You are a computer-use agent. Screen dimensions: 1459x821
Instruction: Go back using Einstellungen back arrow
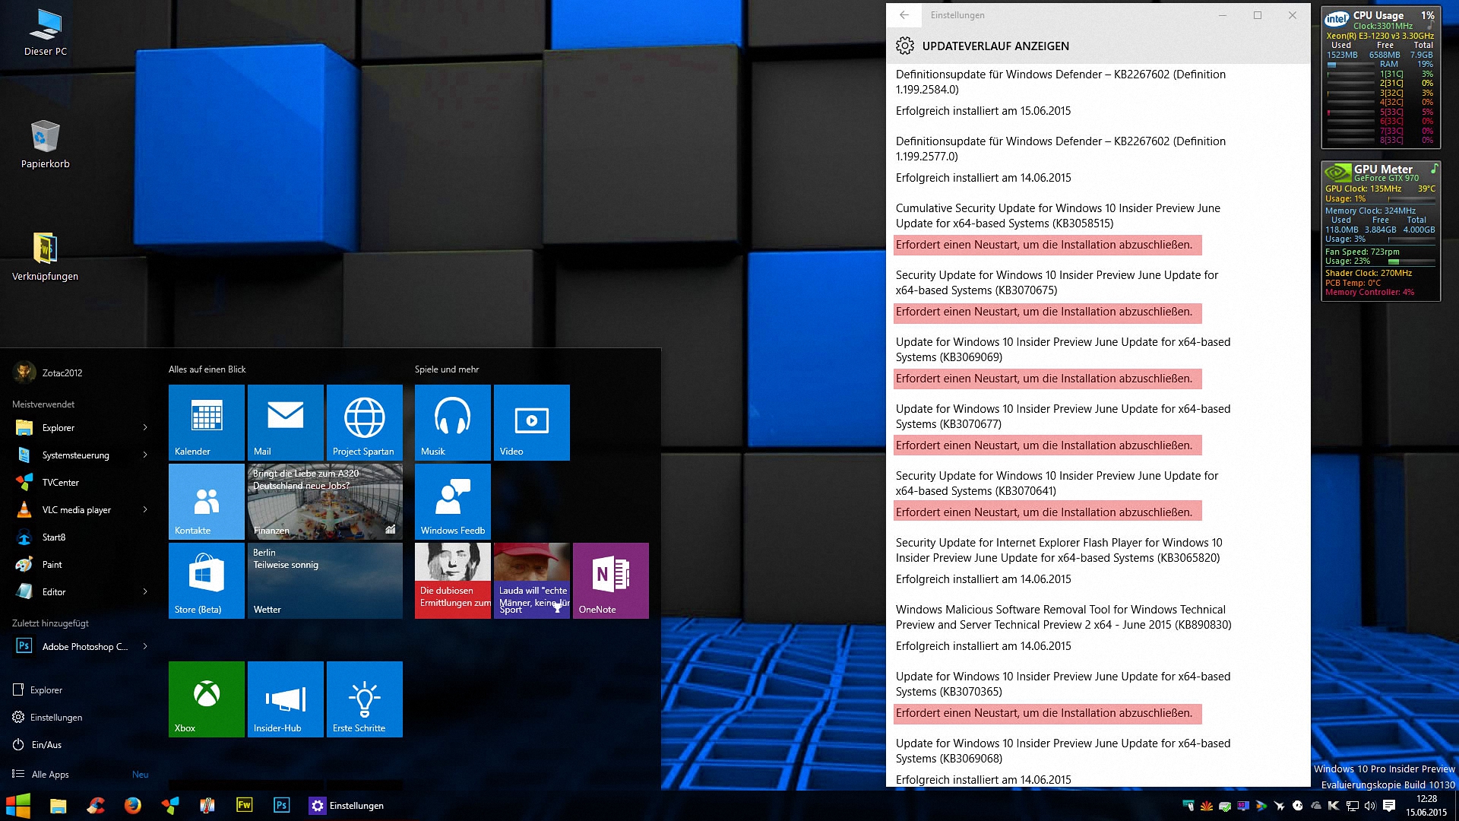pos(904,15)
